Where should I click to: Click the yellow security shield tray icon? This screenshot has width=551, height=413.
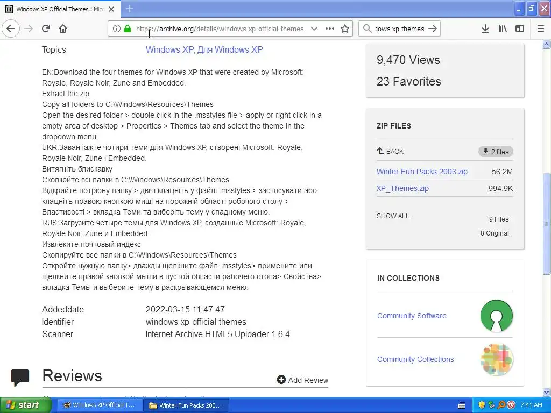[x=482, y=405]
